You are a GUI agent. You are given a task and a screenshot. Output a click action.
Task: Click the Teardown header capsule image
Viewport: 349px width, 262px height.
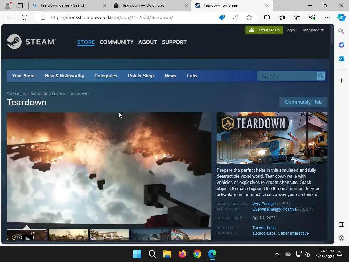coord(272,138)
